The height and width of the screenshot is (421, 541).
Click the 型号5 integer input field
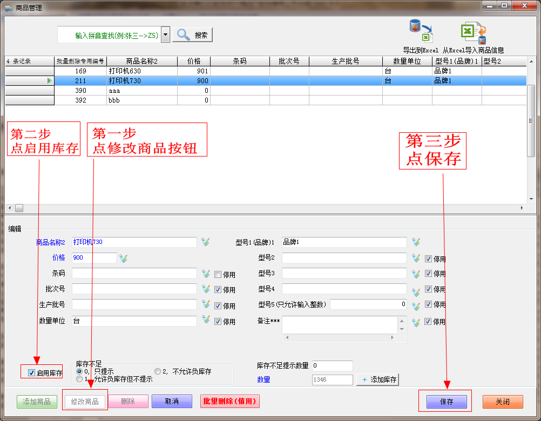[368, 304]
